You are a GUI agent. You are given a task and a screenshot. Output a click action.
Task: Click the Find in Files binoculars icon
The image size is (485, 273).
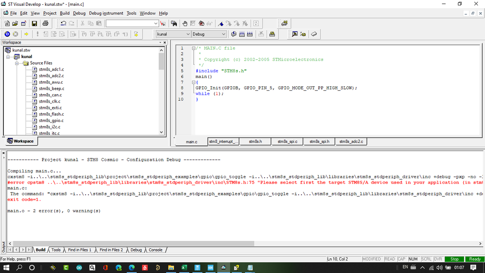point(174,23)
